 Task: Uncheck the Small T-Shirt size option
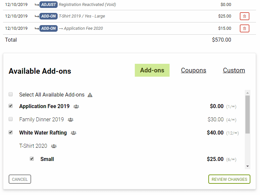(x=32, y=159)
